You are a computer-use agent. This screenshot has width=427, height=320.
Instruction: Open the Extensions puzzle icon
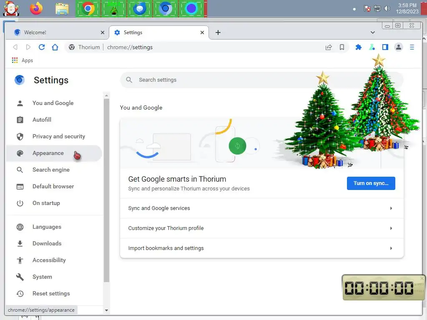[358, 47]
